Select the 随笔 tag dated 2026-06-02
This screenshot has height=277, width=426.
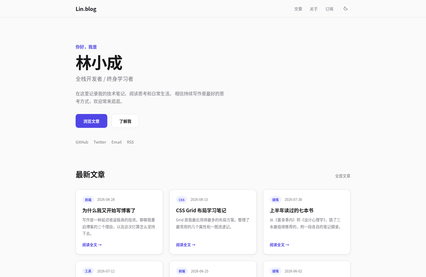pos(276,271)
